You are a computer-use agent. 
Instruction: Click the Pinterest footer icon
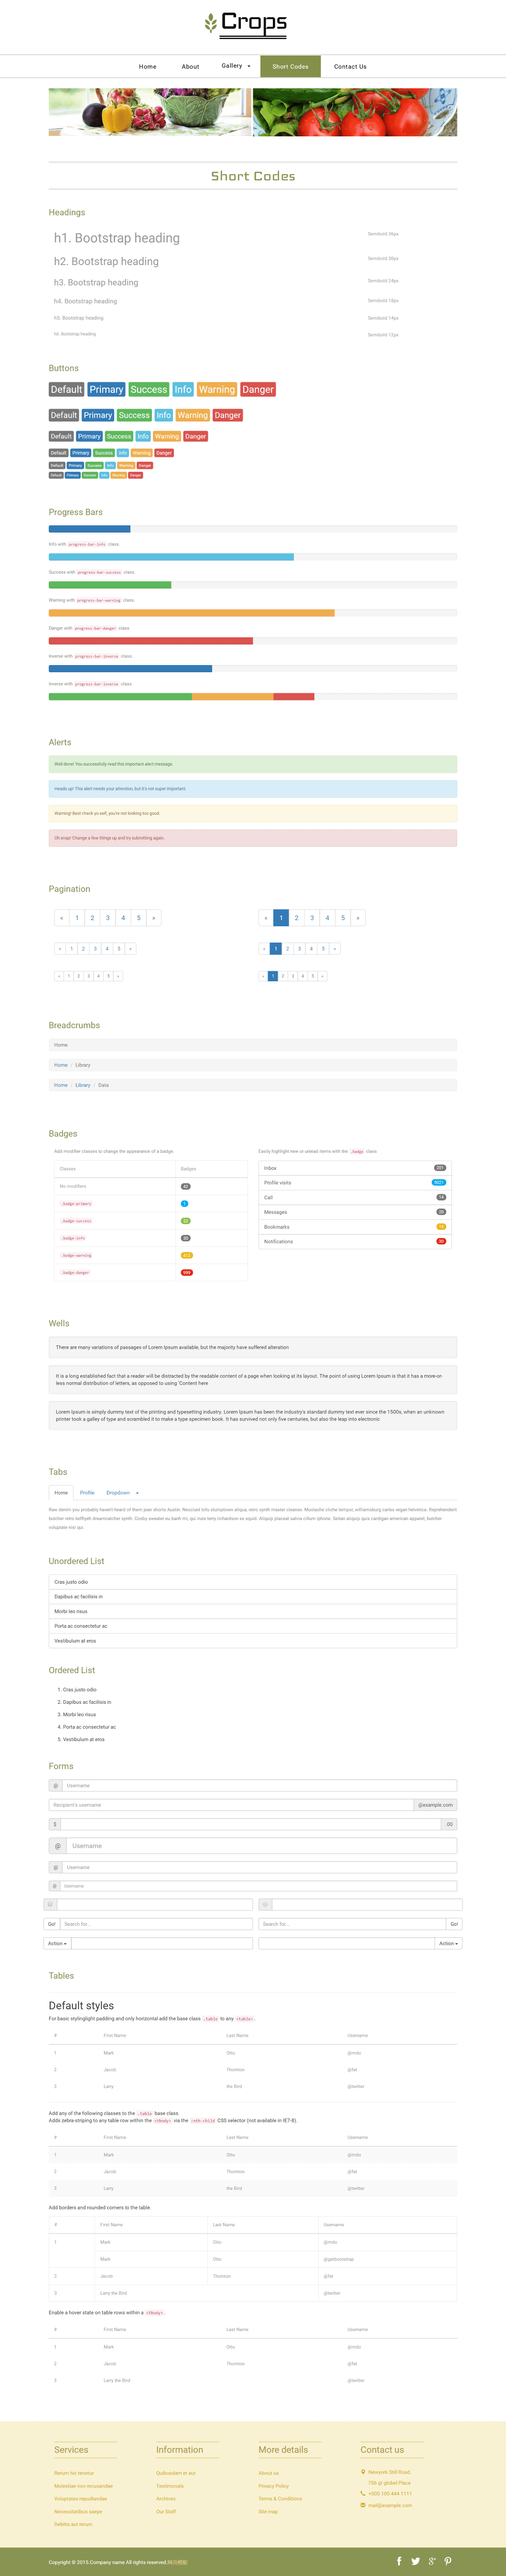pos(448,2561)
